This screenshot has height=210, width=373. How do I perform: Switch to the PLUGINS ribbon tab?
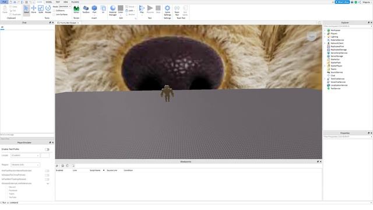(x=75, y=2)
